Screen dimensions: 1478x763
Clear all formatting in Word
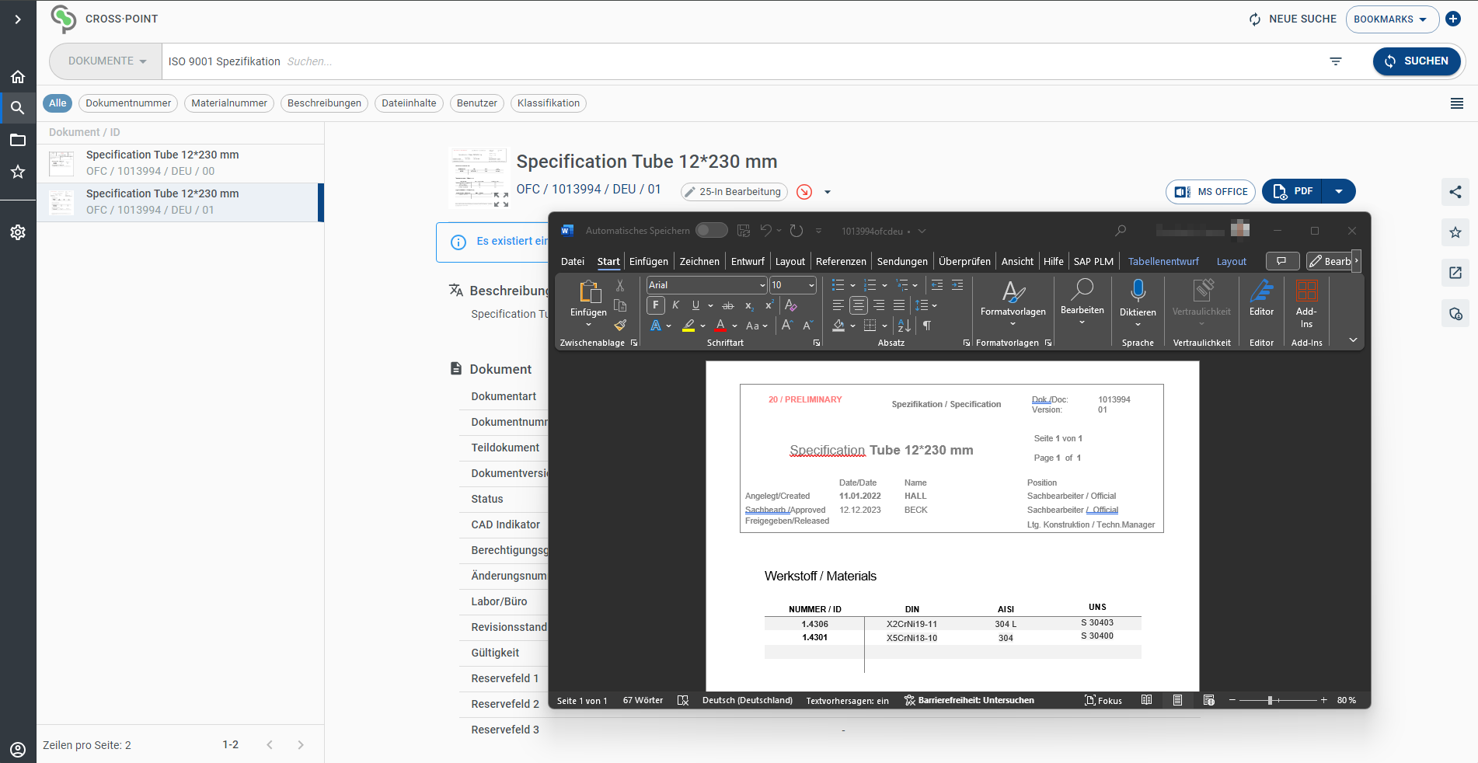pyautogui.click(x=791, y=305)
